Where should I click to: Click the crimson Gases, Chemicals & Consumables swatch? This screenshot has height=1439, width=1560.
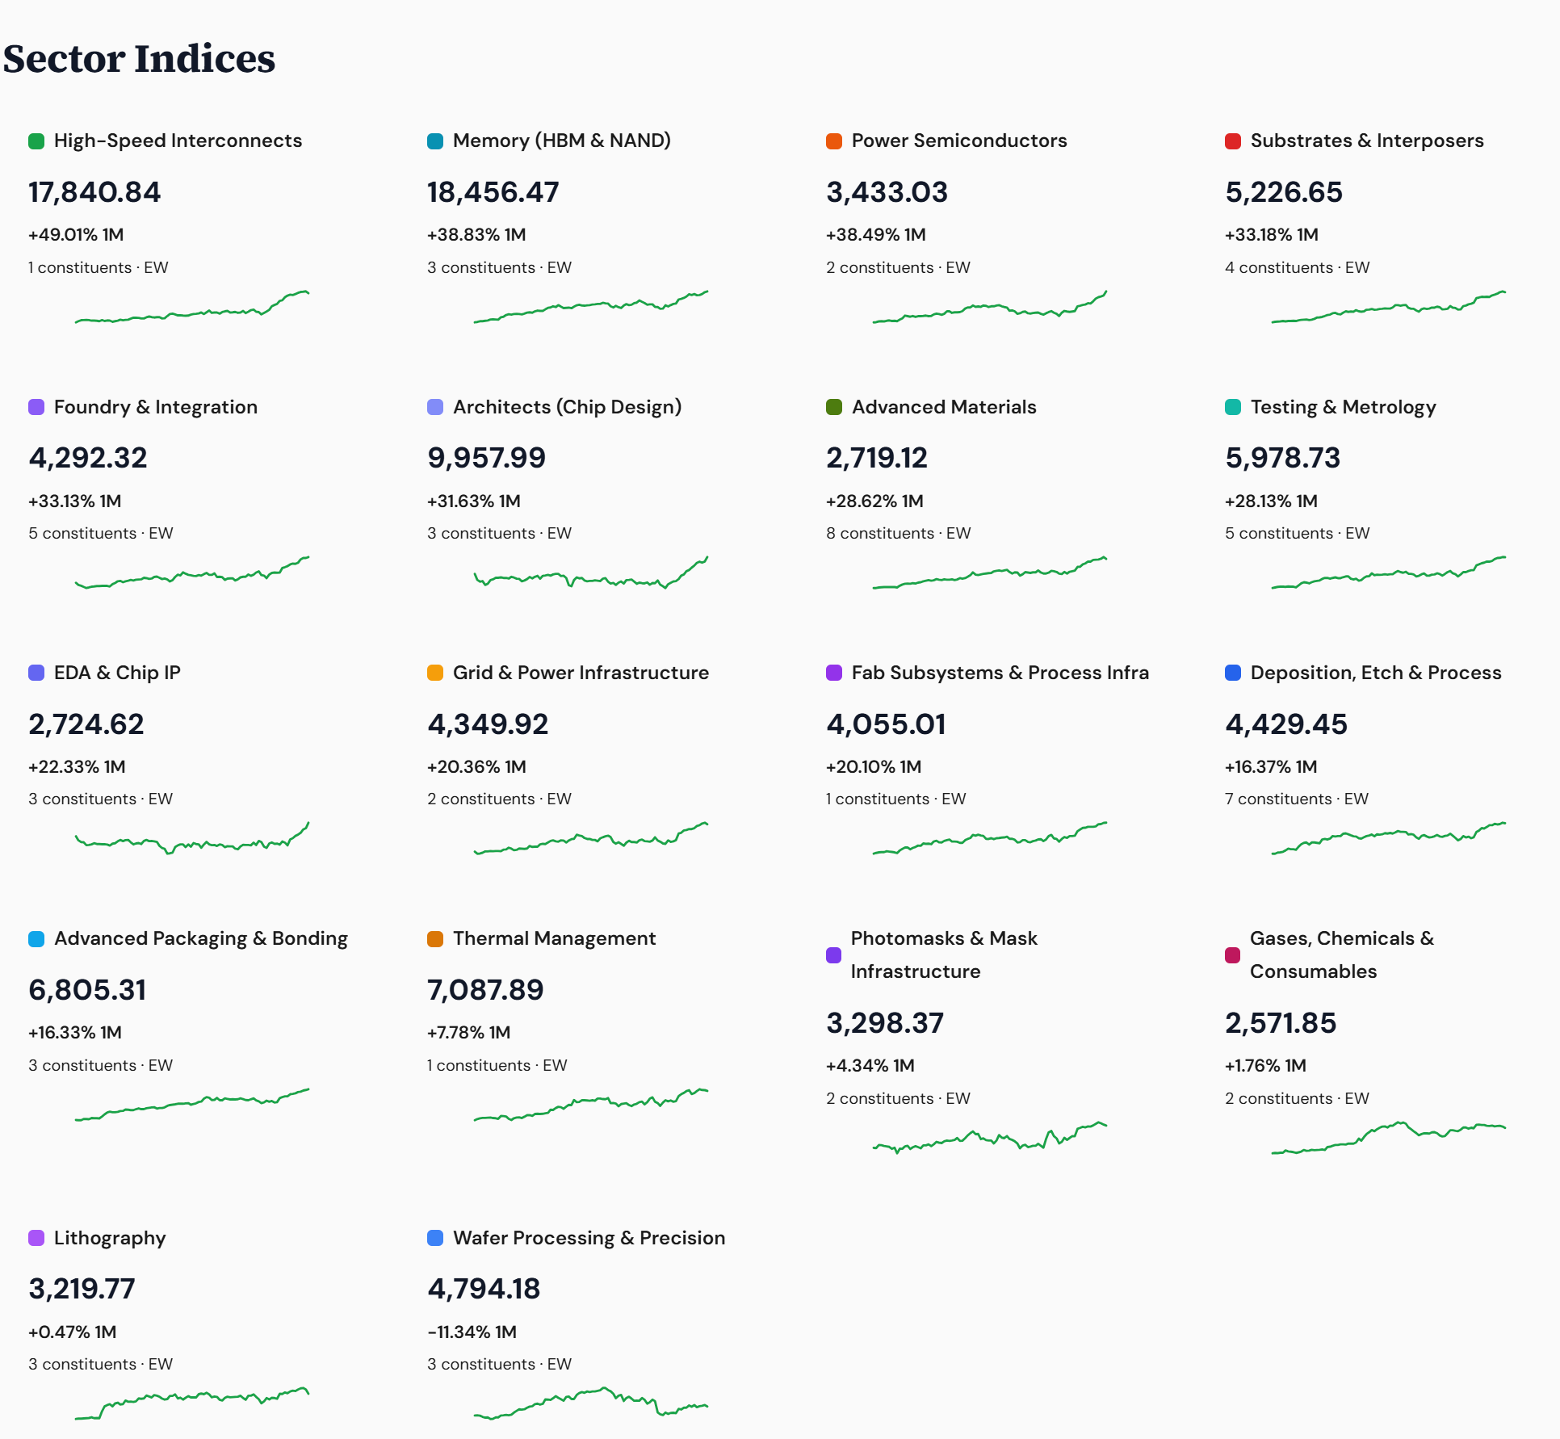pos(1231,954)
